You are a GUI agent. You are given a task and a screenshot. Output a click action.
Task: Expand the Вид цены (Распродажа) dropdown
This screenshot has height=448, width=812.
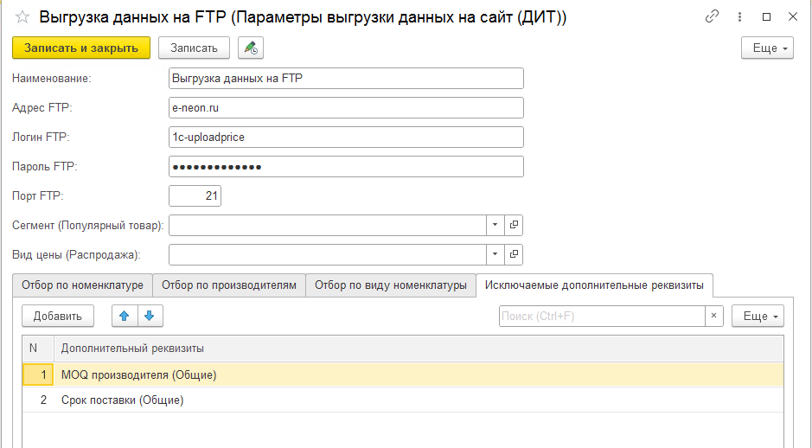click(495, 254)
